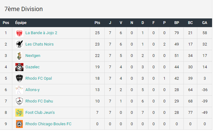Open the Rhodo Chicago Boules FC link
213x132 pixels.
[48, 124]
